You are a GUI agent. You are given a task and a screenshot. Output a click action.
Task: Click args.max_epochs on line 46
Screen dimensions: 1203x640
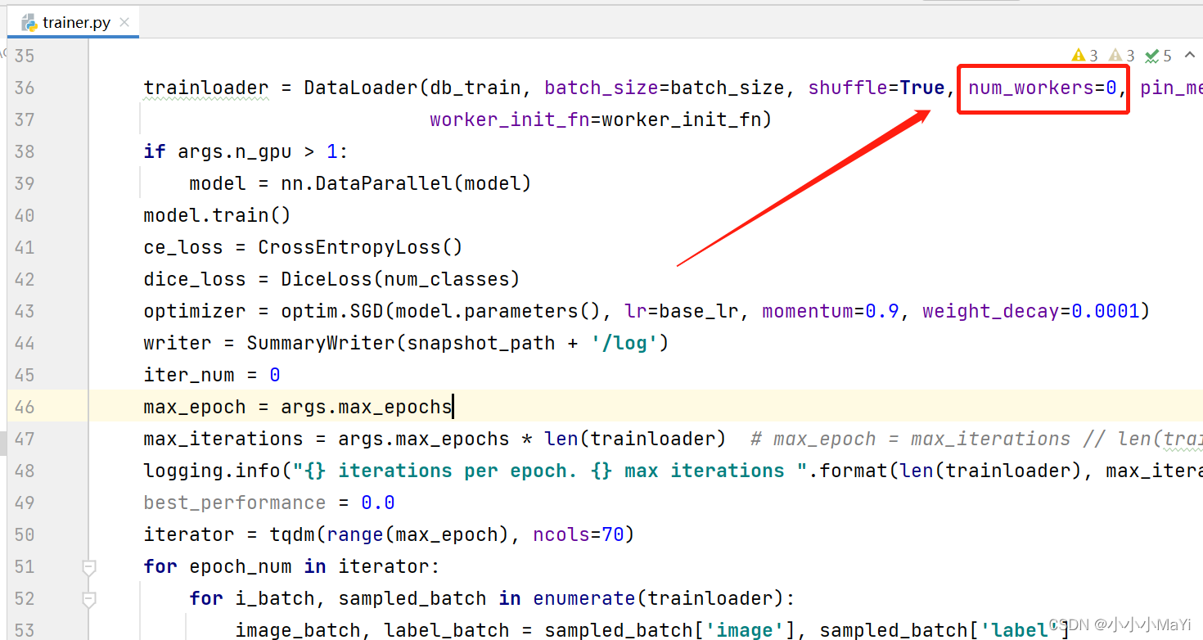tap(367, 407)
